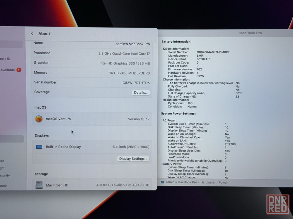Click battery serial D867064A0L7HDMBRT

[x=213, y=52]
